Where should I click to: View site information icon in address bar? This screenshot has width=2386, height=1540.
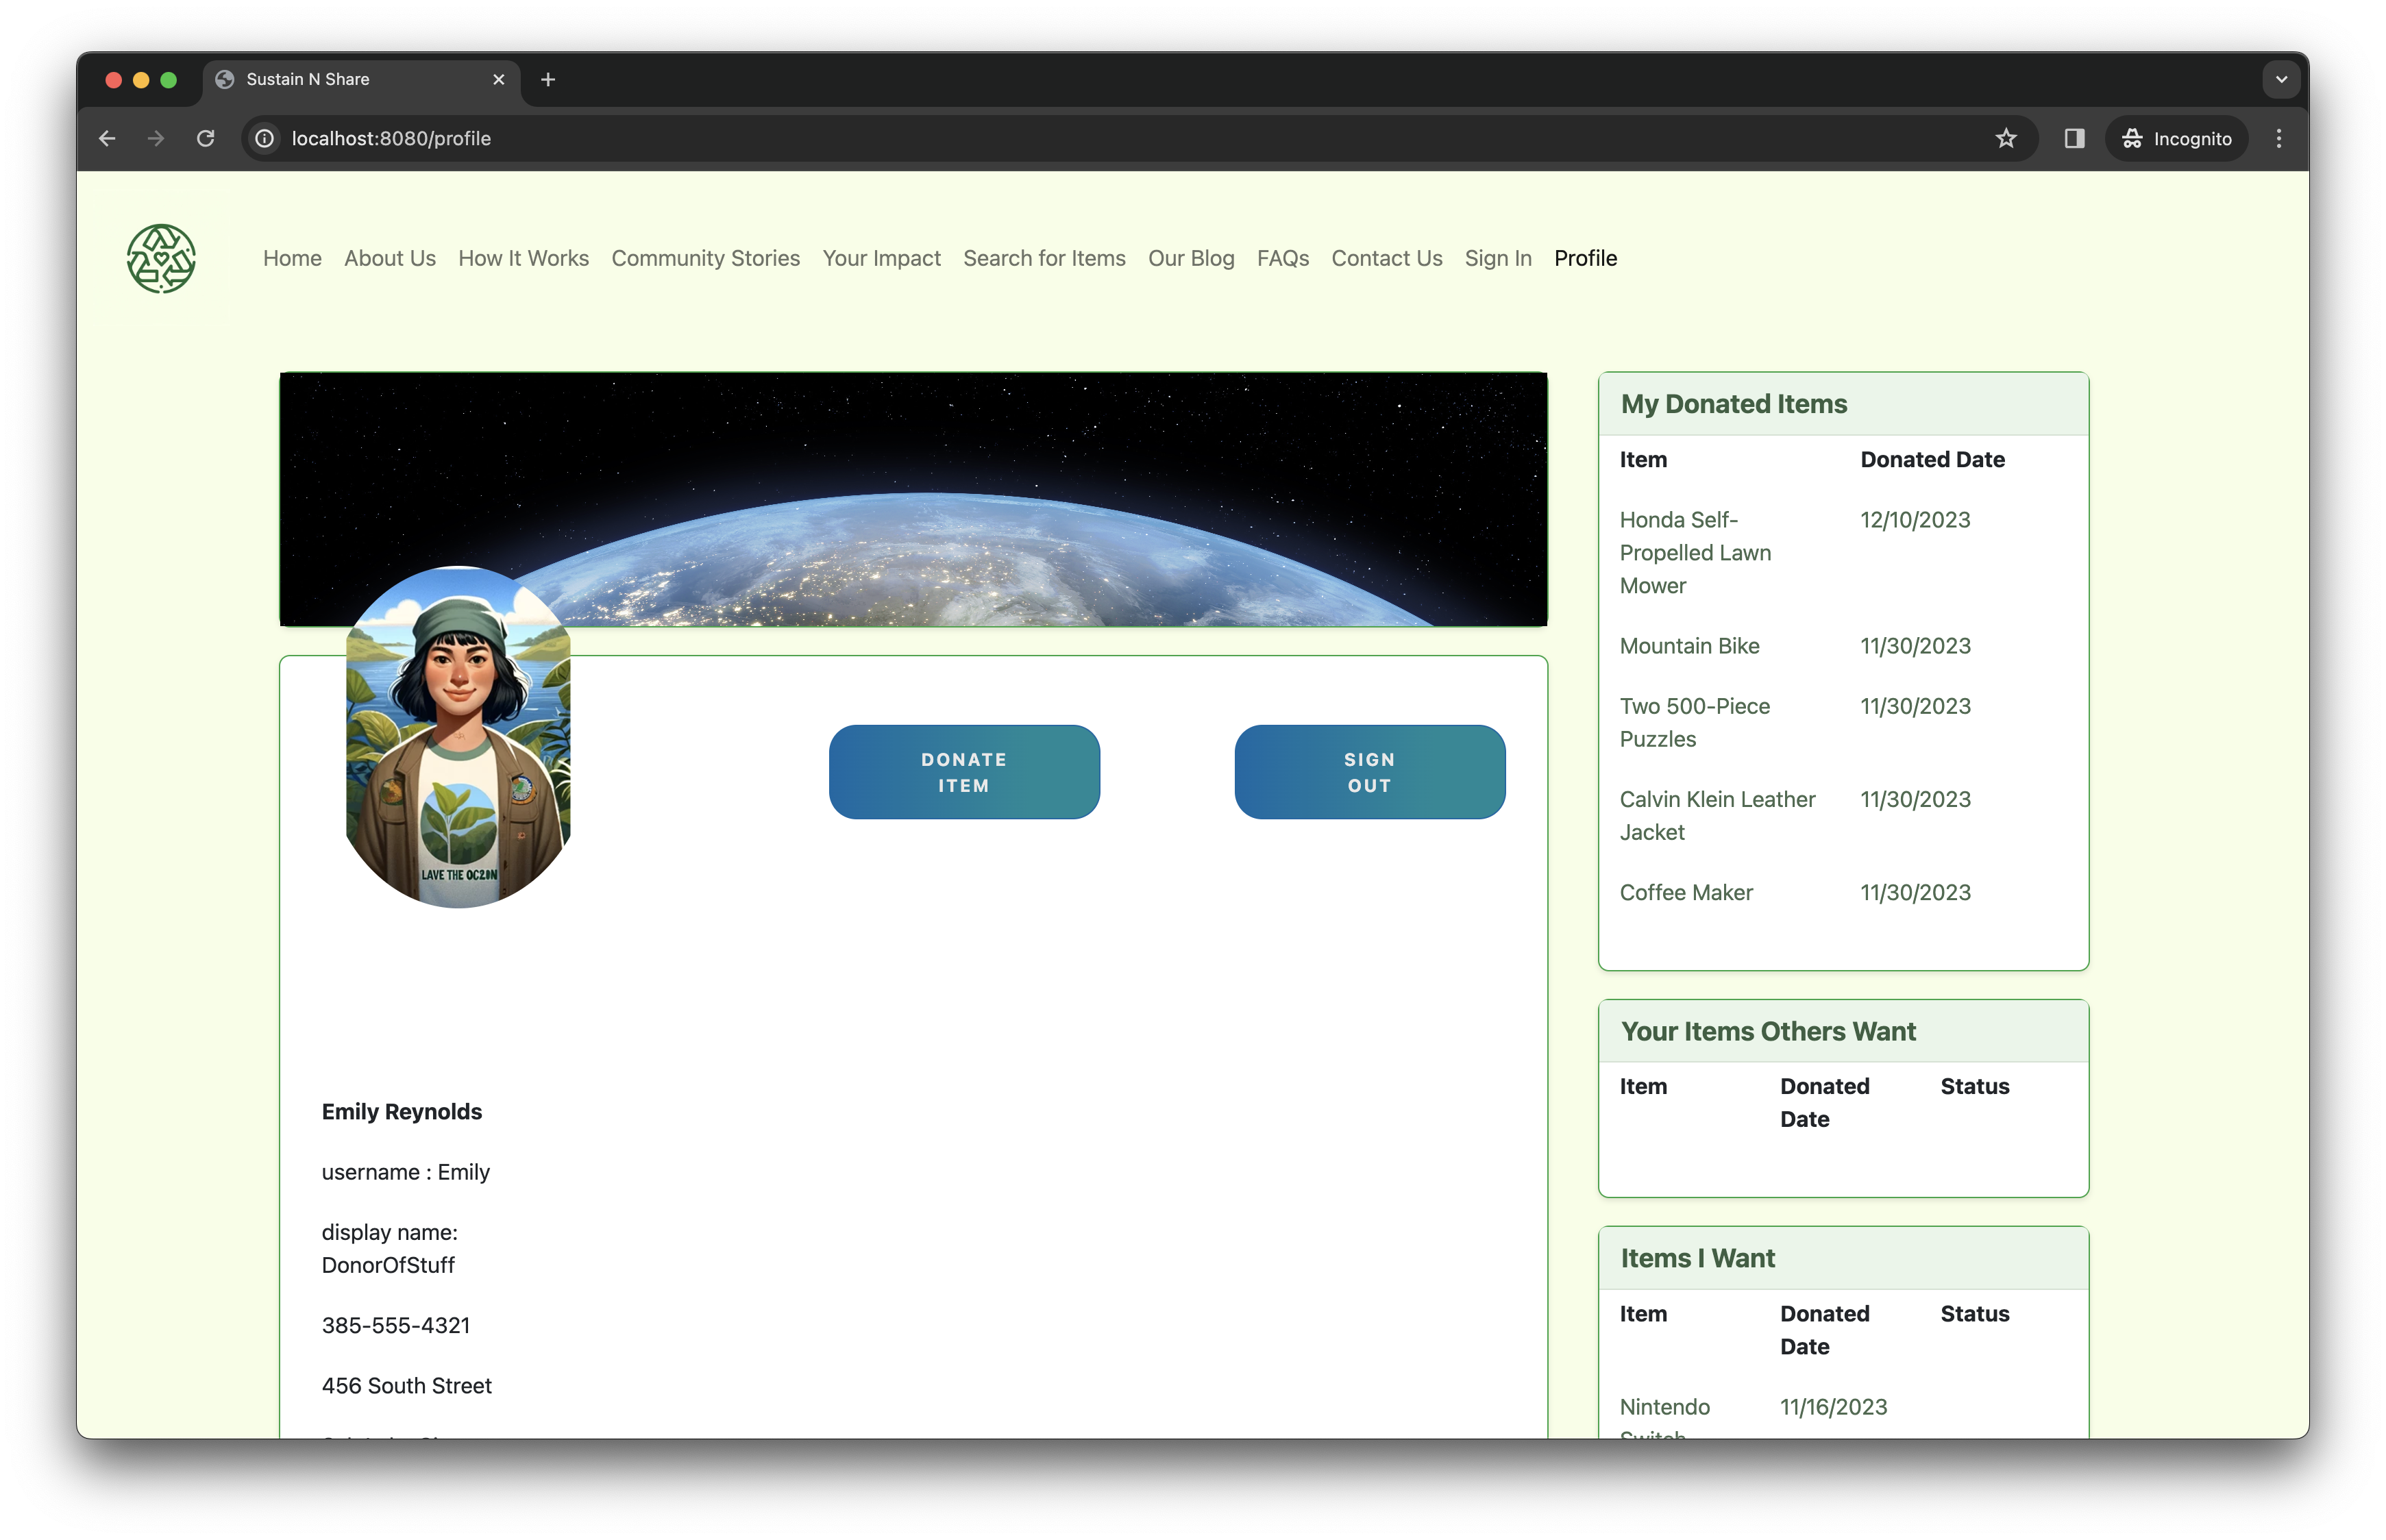(x=265, y=139)
